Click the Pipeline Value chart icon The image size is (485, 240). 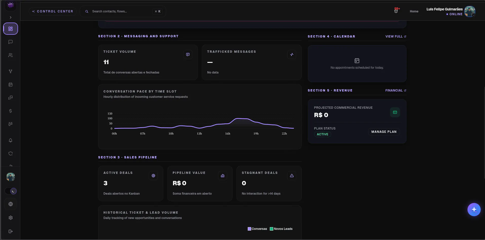pos(223,176)
